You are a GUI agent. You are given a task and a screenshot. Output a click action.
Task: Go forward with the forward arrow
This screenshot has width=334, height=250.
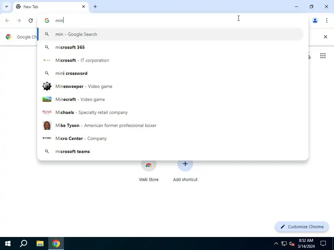click(19, 21)
